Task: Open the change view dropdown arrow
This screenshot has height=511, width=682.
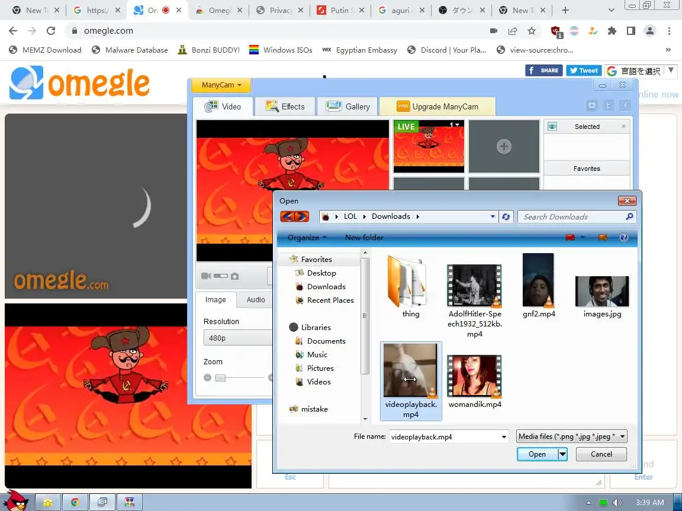Action: pos(583,237)
